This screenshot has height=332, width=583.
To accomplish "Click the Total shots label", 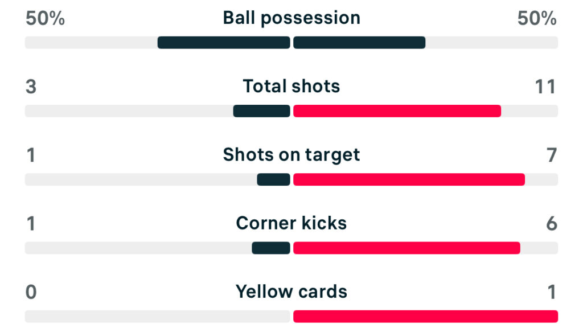I will [291, 86].
